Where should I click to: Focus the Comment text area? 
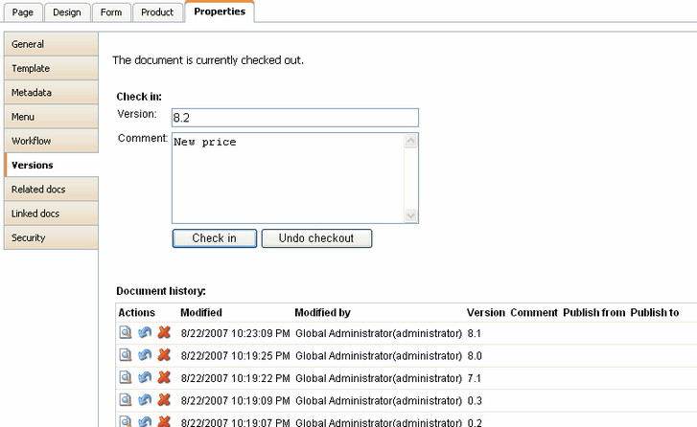288,178
